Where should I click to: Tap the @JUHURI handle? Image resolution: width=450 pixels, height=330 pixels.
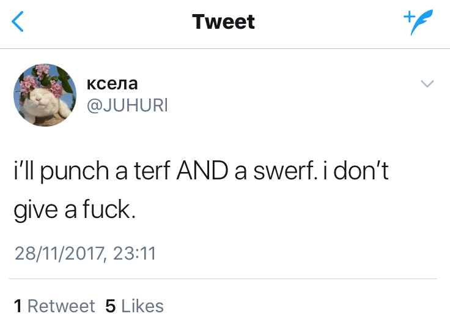(128, 106)
